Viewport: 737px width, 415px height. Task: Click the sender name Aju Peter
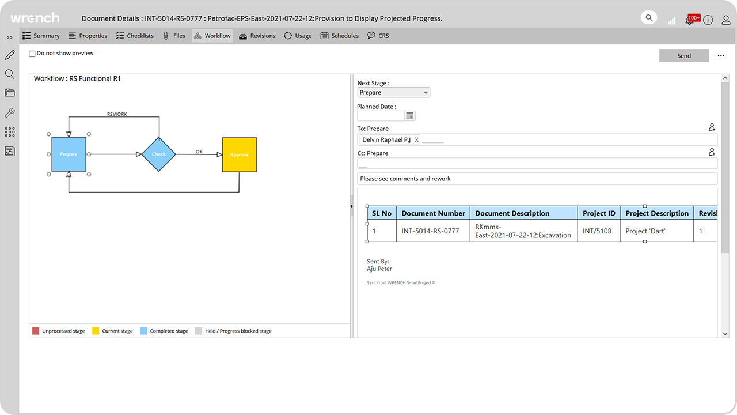[379, 269]
